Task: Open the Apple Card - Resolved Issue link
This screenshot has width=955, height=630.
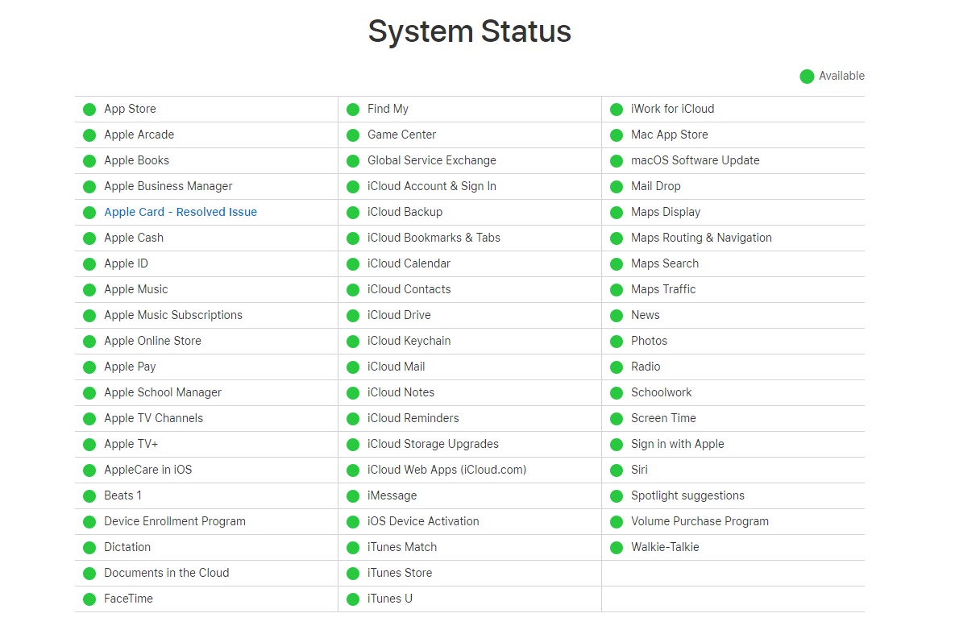Action: [x=181, y=212]
